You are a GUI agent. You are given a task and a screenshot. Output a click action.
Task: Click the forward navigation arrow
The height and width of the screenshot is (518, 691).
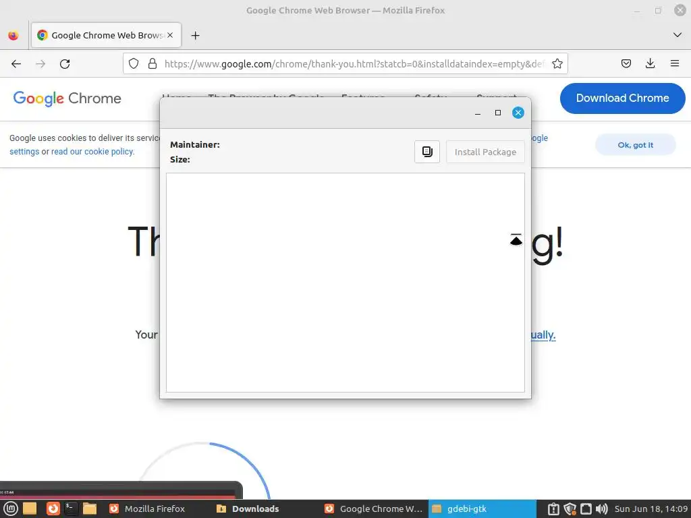[40, 64]
